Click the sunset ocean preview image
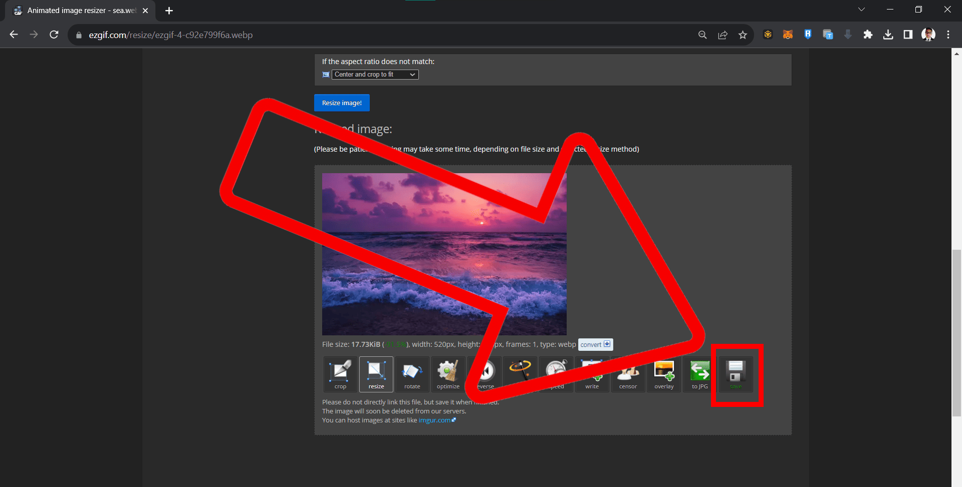 [x=444, y=254]
